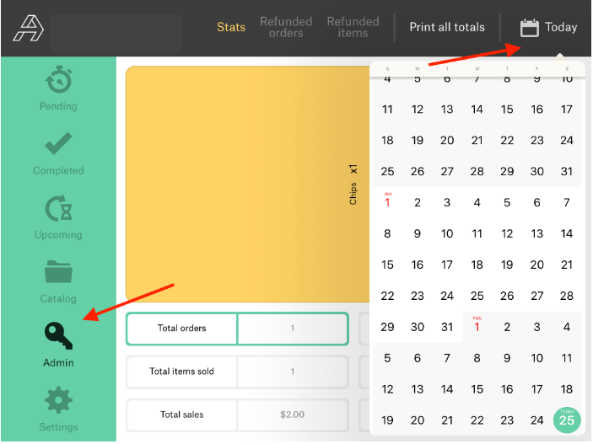Pick highlighted Today date 25 in calendar
This screenshot has width=593, height=444.
[567, 420]
